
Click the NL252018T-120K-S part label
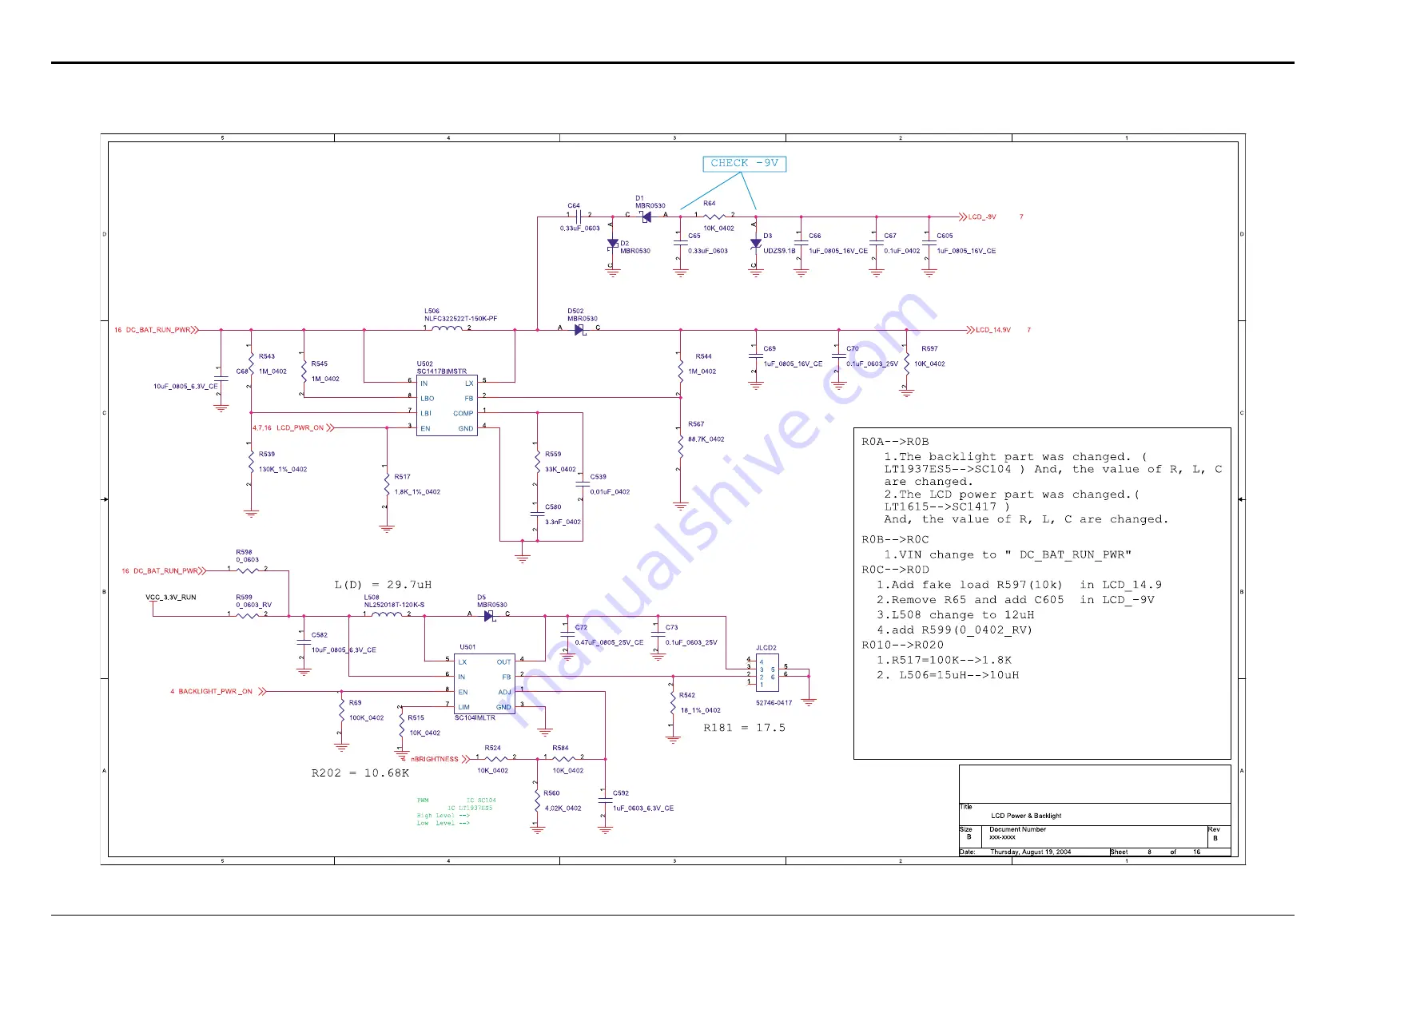pyautogui.click(x=394, y=606)
